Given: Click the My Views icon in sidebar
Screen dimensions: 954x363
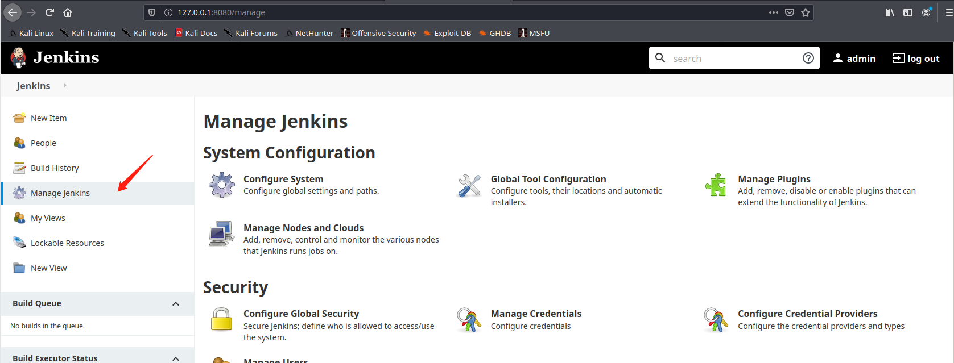Looking at the screenshot, I should 19,218.
